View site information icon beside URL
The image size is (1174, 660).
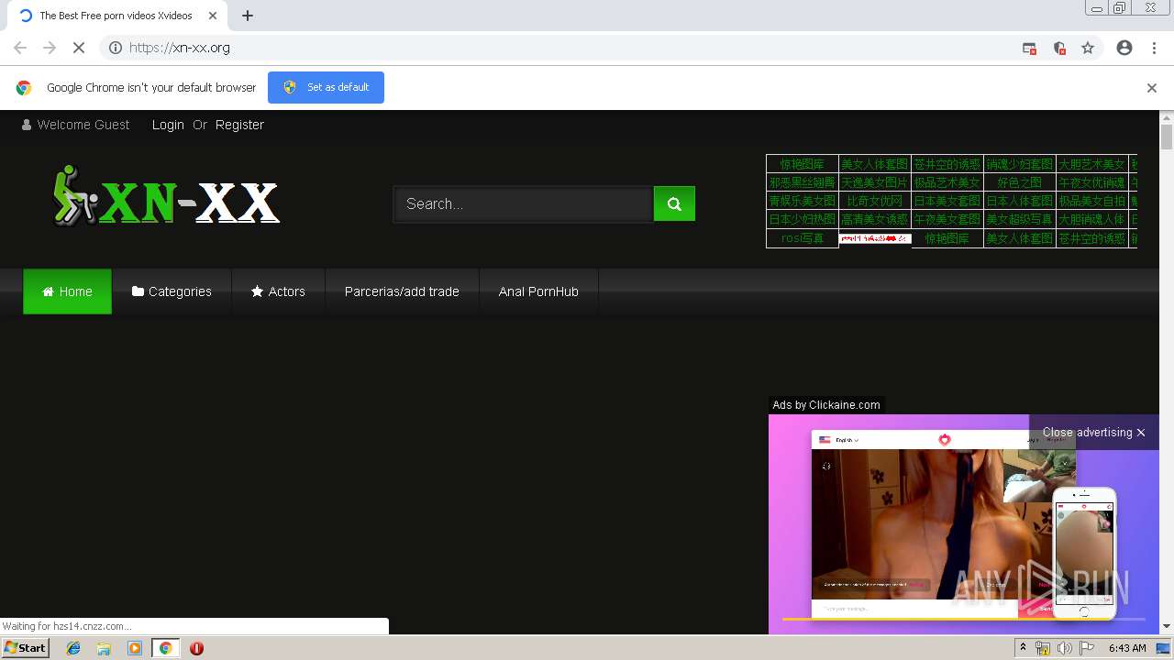[x=116, y=48]
